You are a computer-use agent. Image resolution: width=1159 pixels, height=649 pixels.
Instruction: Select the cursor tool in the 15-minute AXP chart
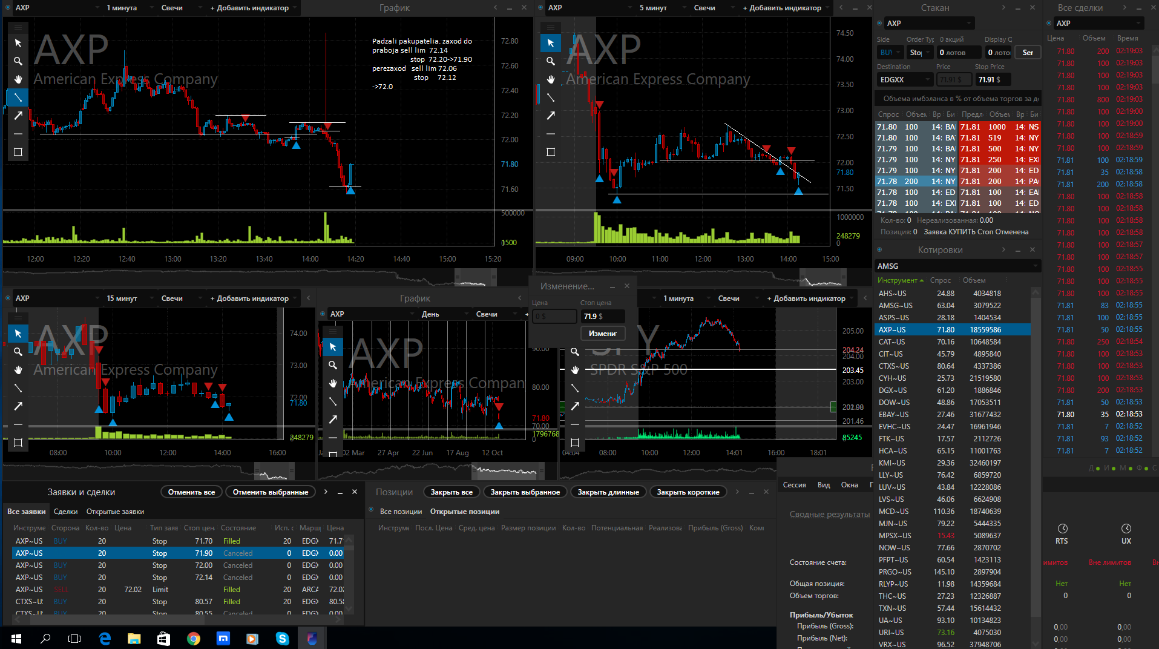tap(18, 334)
